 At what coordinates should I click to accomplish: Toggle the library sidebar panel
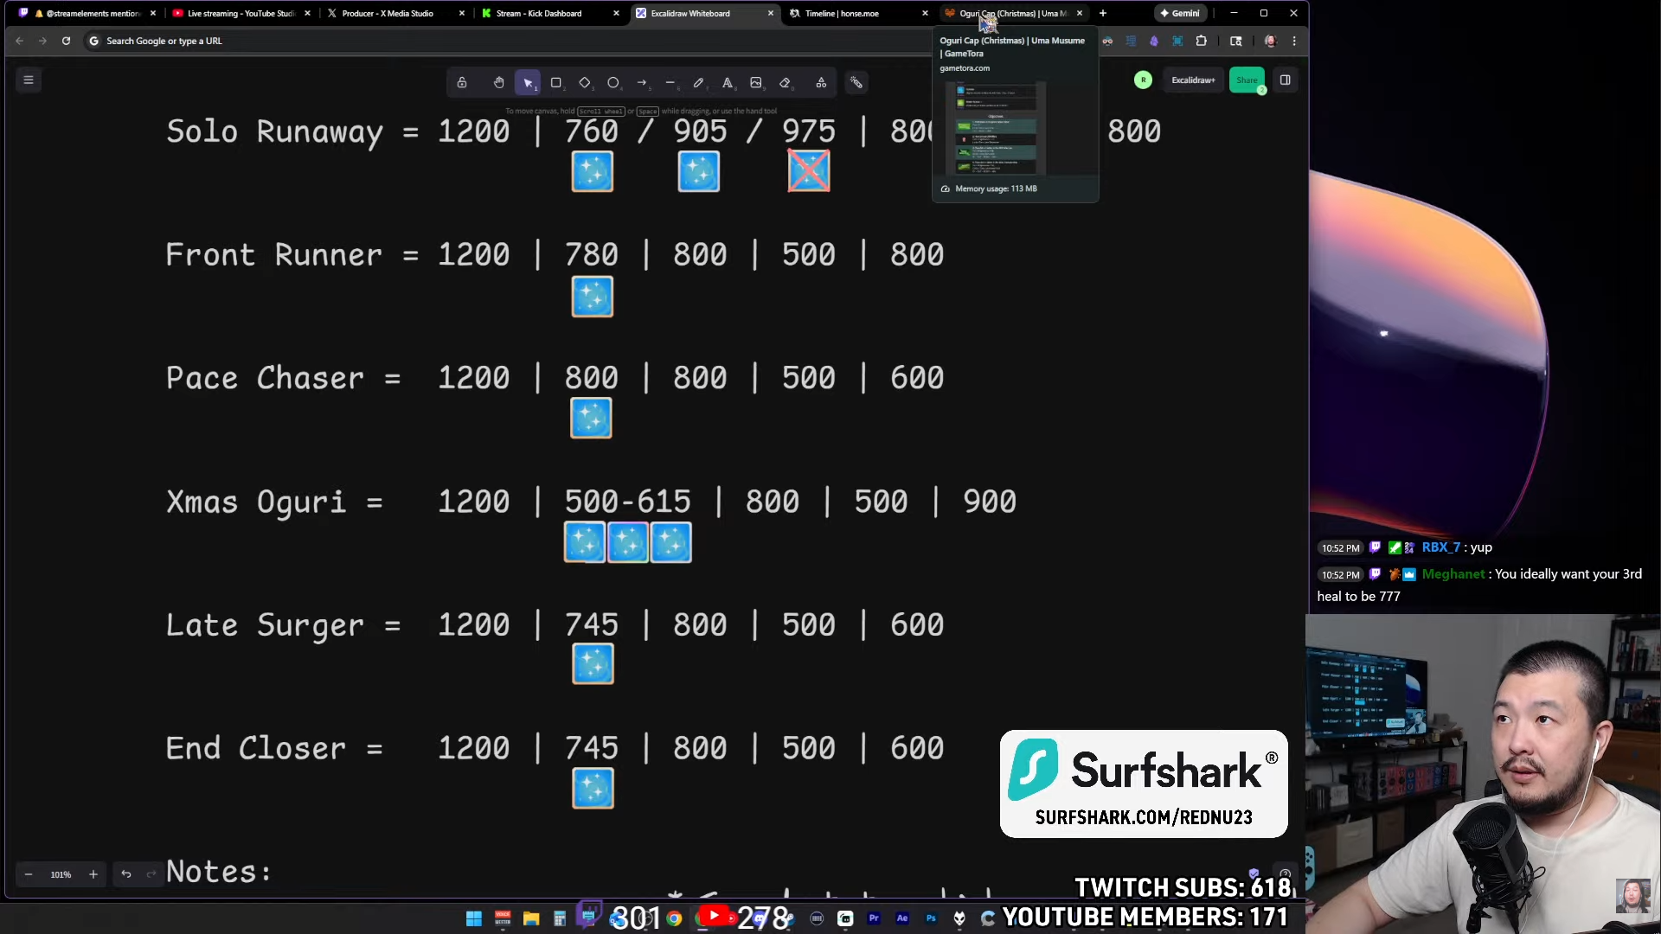(1286, 80)
